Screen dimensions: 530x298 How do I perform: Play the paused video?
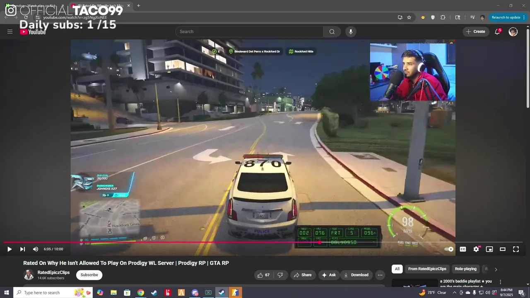point(9,249)
